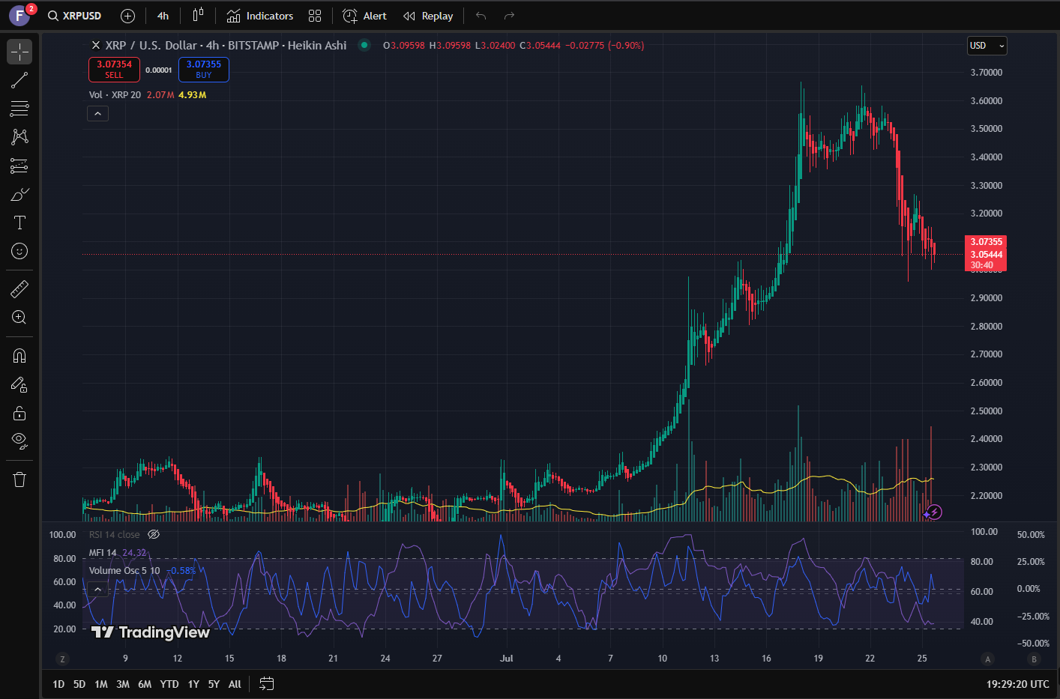Screen dimensions: 1060x699
Task: Click the 3.07355 current price label
Action: [x=986, y=242]
